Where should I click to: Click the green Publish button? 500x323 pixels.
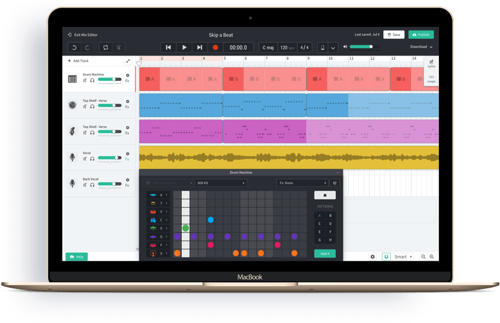tap(421, 35)
